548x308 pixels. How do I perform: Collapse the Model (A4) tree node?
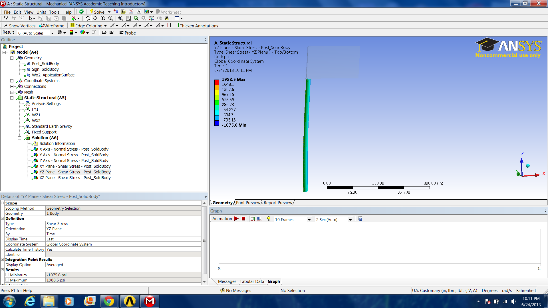coord(4,52)
